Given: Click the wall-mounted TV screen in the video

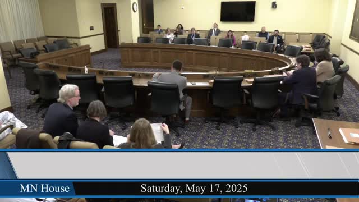Looking at the screenshot, I should tap(238, 11).
